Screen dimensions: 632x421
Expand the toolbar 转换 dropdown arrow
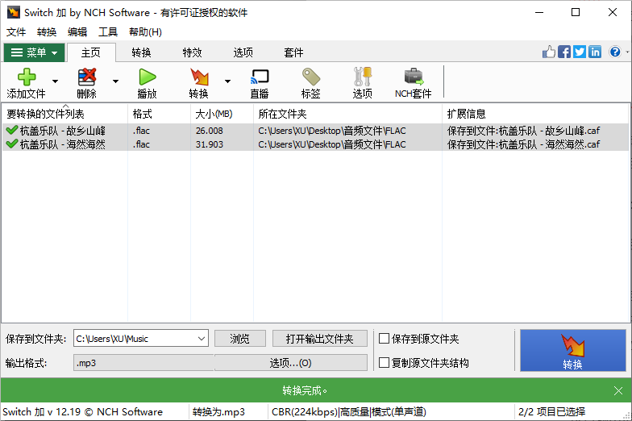pos(227,81)
